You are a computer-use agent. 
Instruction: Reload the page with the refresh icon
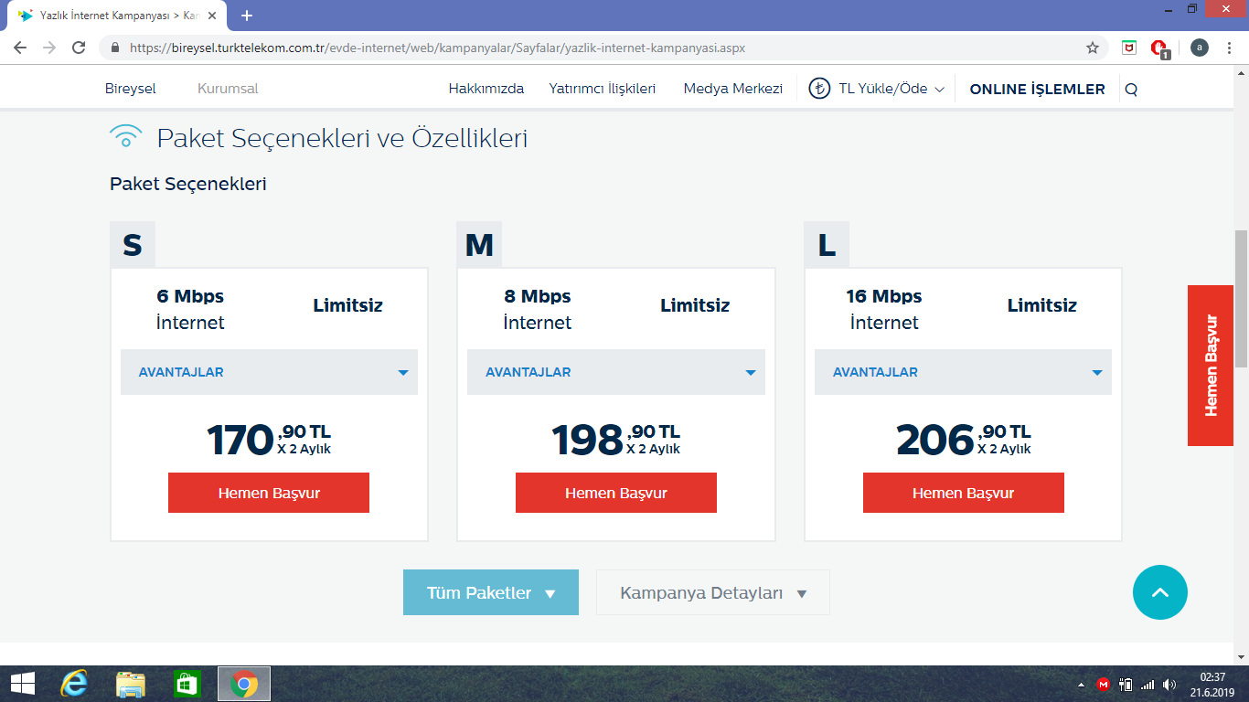[79, 48]
